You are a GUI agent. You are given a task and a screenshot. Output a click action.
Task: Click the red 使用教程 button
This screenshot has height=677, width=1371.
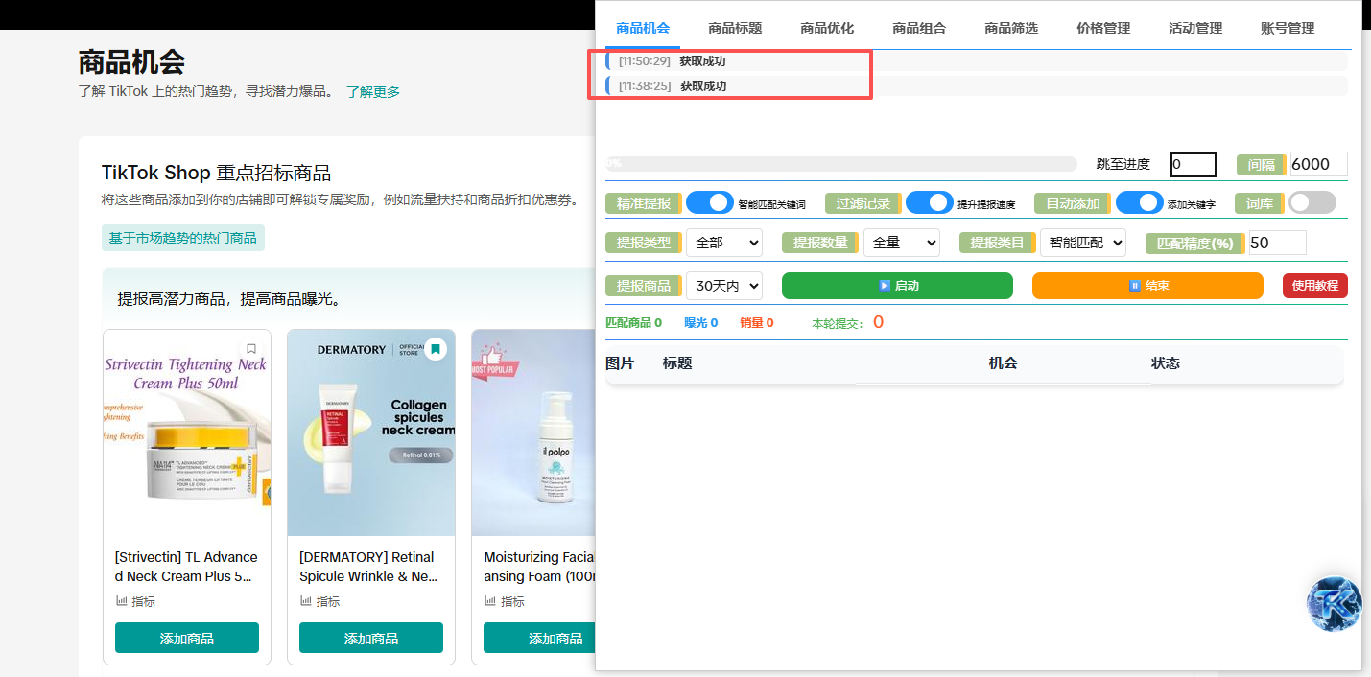tap(1315, 285)
